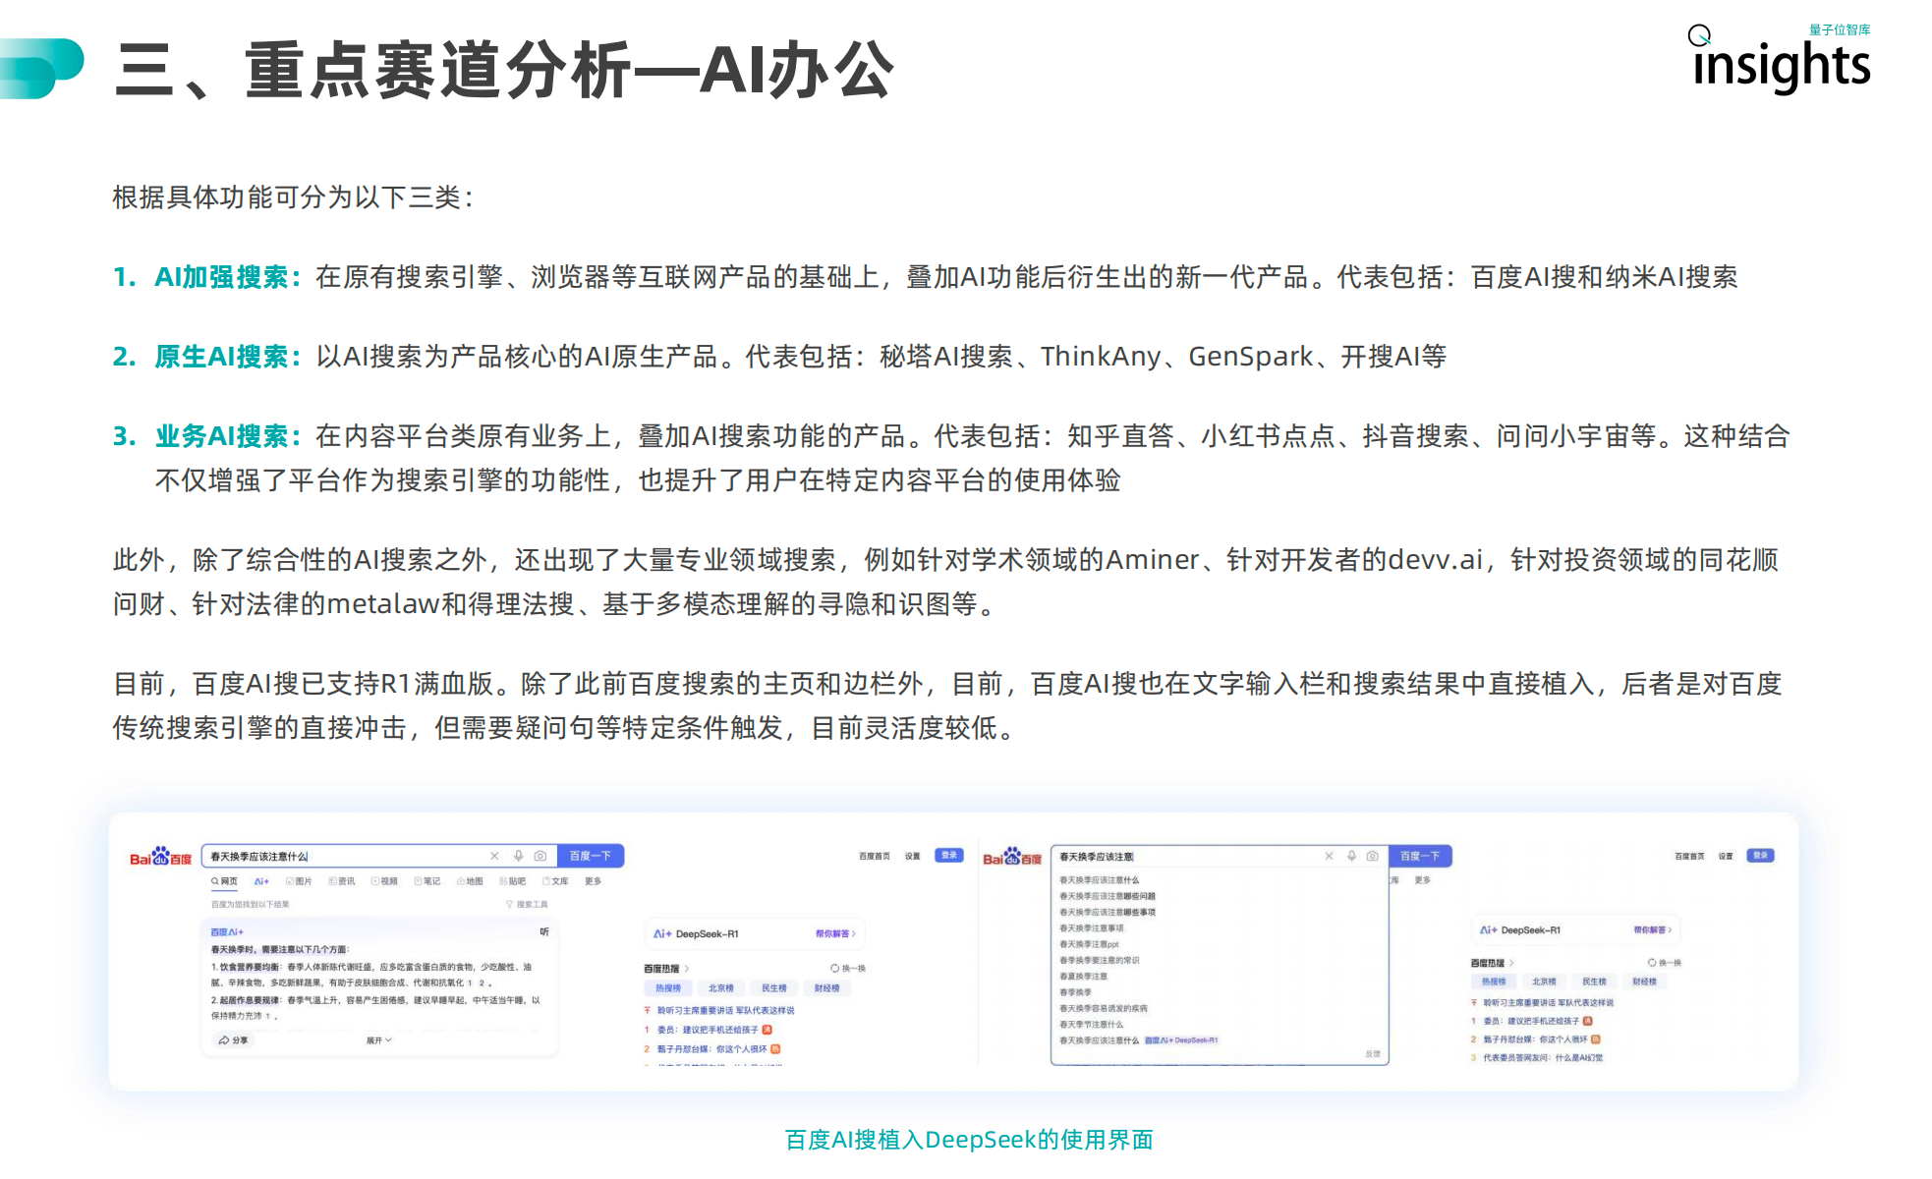Click the 搜索工具 filter icon
Viewport: 1932px width, 1179px height.
pos(527,904)
